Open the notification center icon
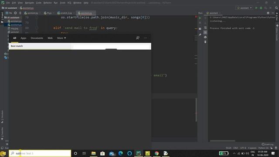Screen dimensions: 279x157 click(273, 153)
